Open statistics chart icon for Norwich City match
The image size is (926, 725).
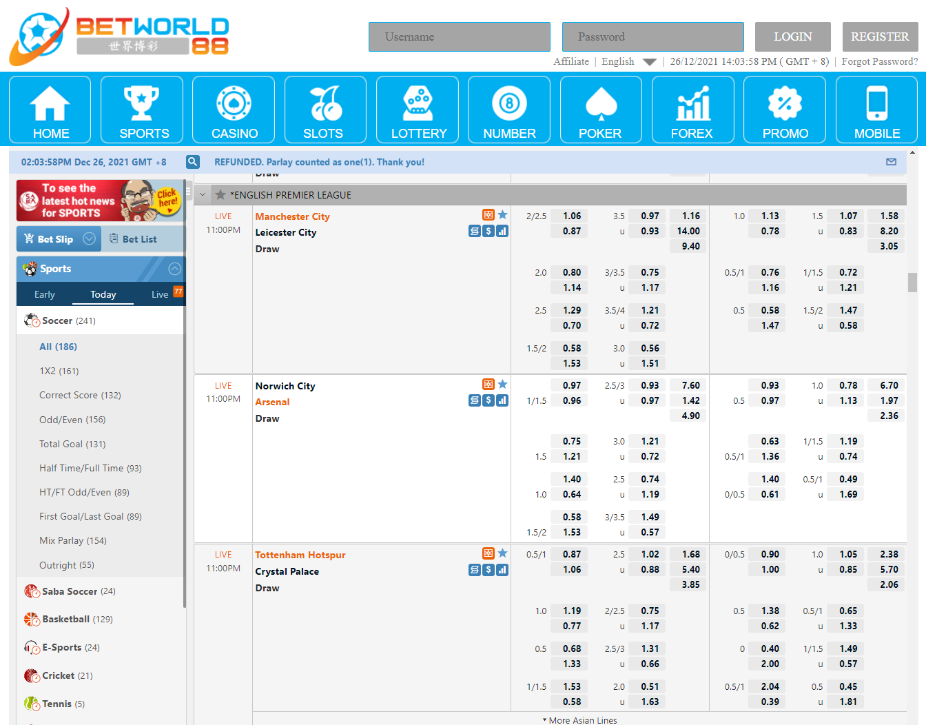502,400
